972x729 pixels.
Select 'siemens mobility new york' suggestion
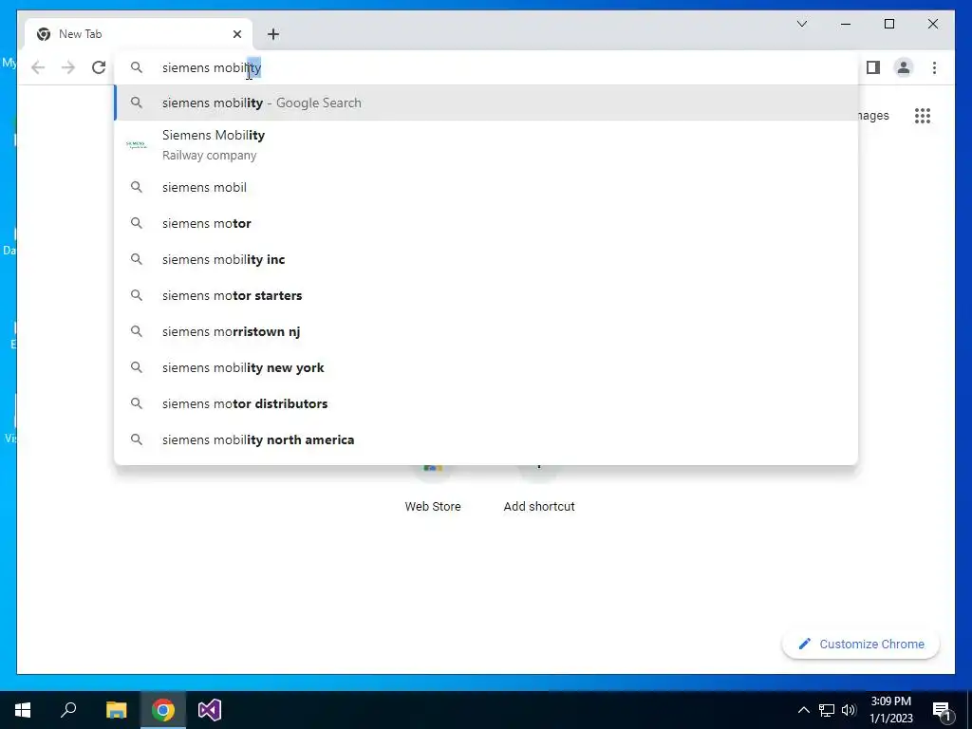pos(486,367)
